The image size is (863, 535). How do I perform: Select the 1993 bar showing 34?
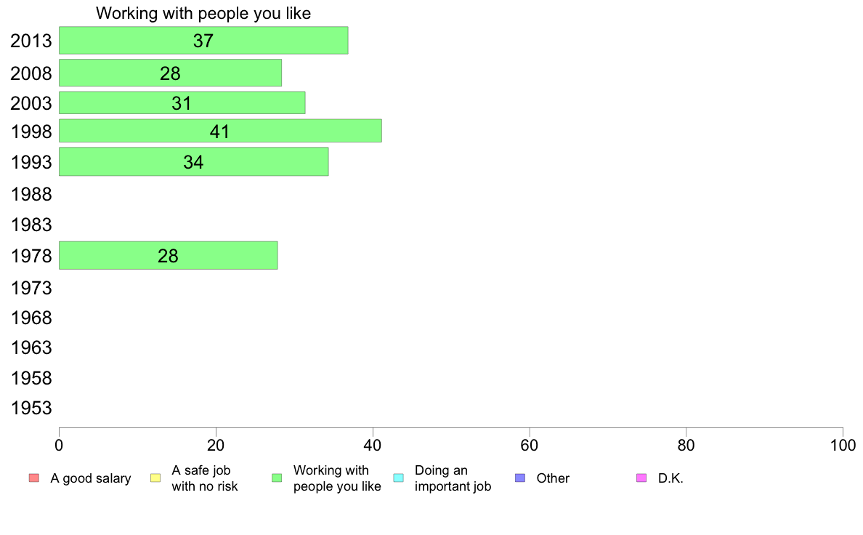click(194, 161)
